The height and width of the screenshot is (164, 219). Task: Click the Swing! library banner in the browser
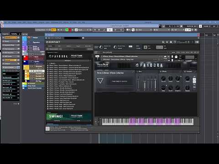[69, 117]
